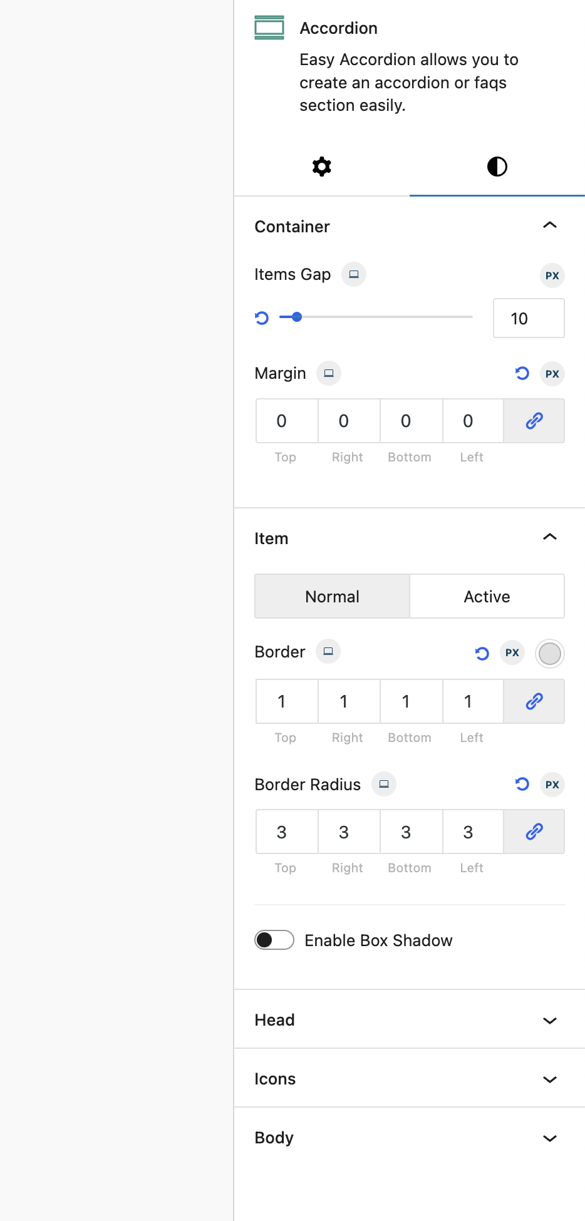Select the Active item state tab
The height and width of the screenshot is (1221, 585).
tap(487, 597)
